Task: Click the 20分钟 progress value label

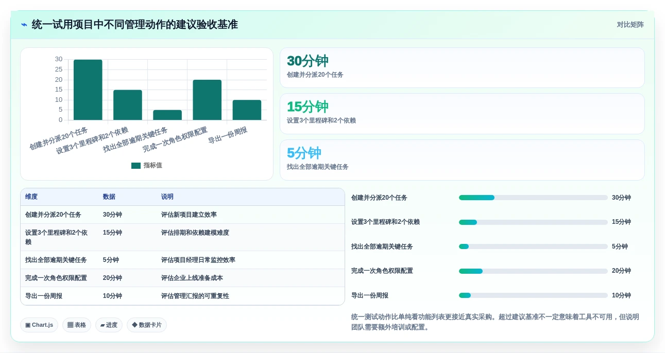Action: [621, 271]
